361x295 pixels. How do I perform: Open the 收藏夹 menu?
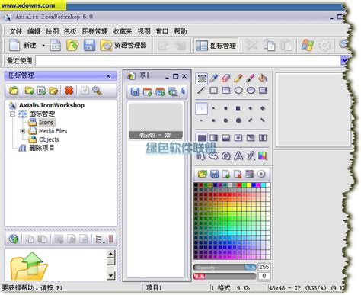pyautogui.click(x=123, y=31)
